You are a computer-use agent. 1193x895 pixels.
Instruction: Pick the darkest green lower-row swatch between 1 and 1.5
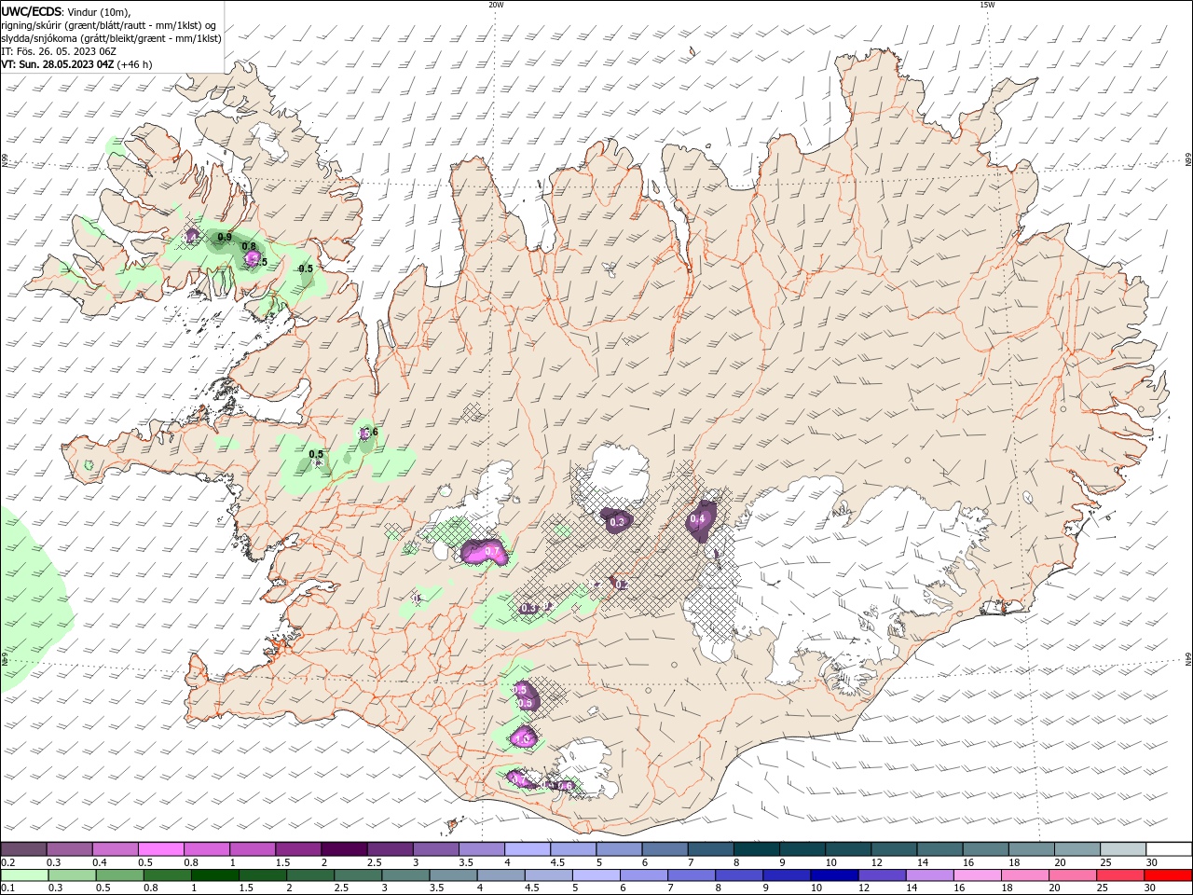[215, 875]
